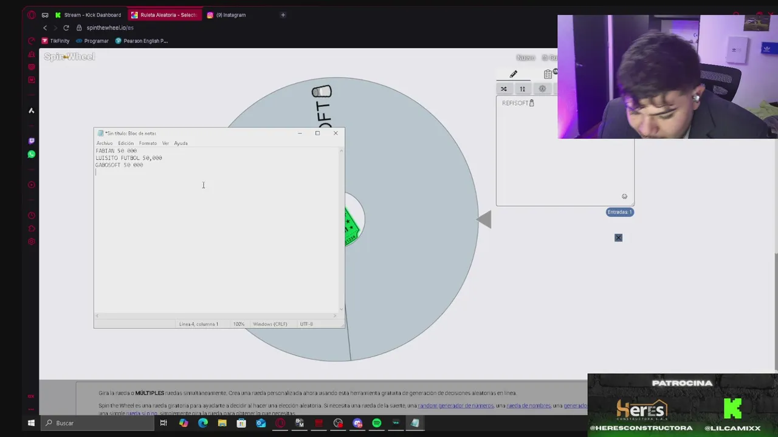Switch to the pencil edit entries tab
The height and width of the screenshot is (437, 778).
coord(514,74)
